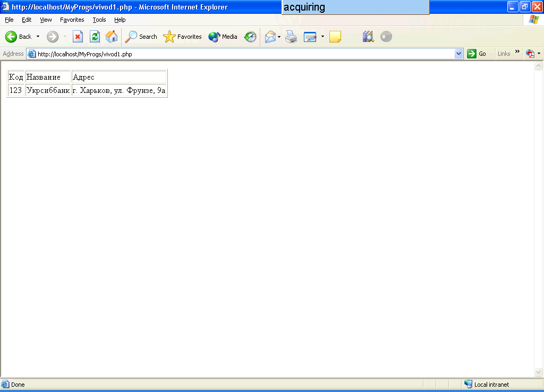Click the page icon in address bar
Viewport: 544px width, 392px height.
click(31, 54)
